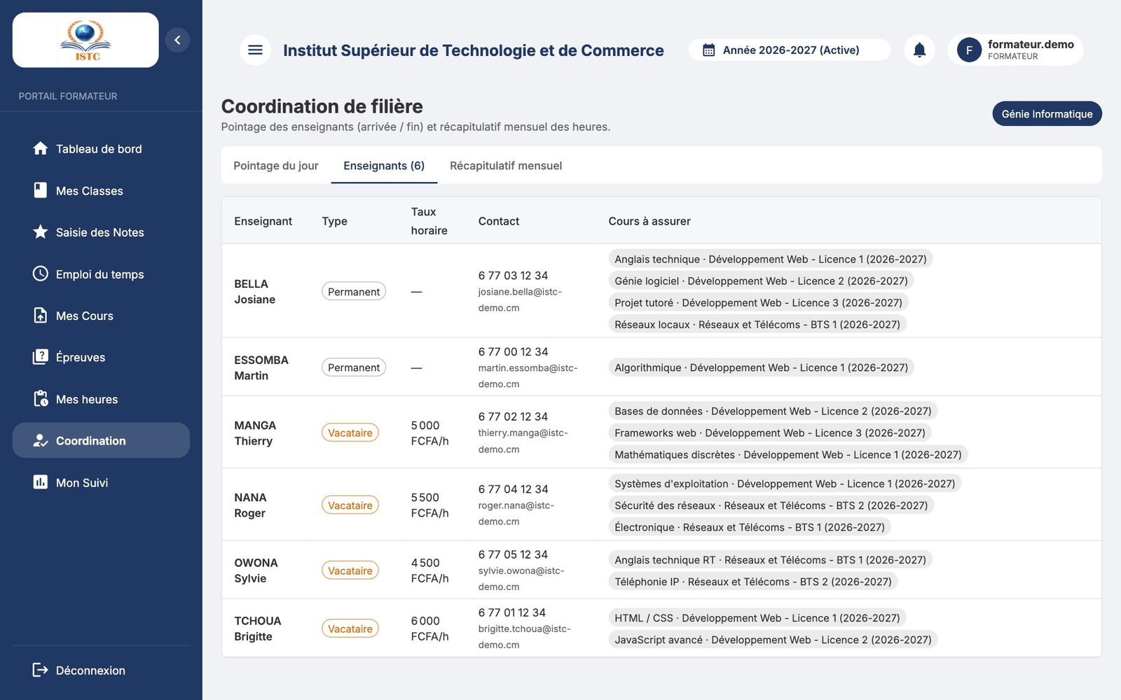
Task: Click Mes Classes book icon
Action: click(x=41, y=190)
